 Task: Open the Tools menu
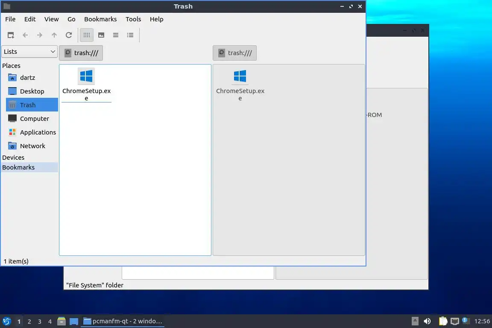click(x=133, y=19)
